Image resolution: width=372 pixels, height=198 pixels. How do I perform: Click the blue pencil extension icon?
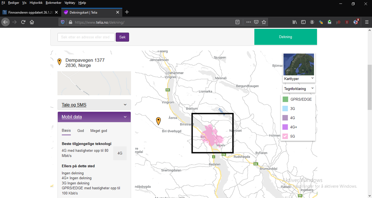point(321,22)
